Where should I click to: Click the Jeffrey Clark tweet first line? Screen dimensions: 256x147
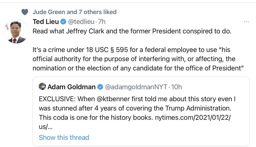click(x=132, y=31)
